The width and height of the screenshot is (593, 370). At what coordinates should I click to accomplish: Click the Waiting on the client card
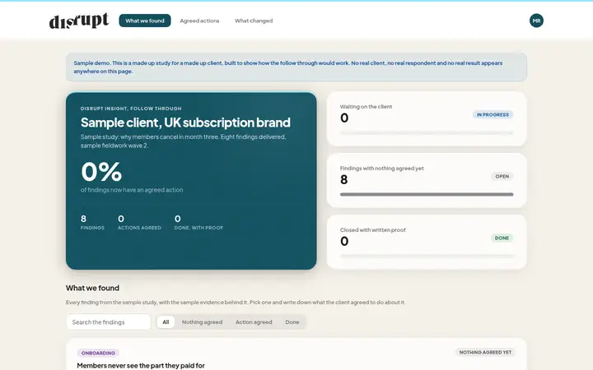pyautogui.click(x=427, y=119)
